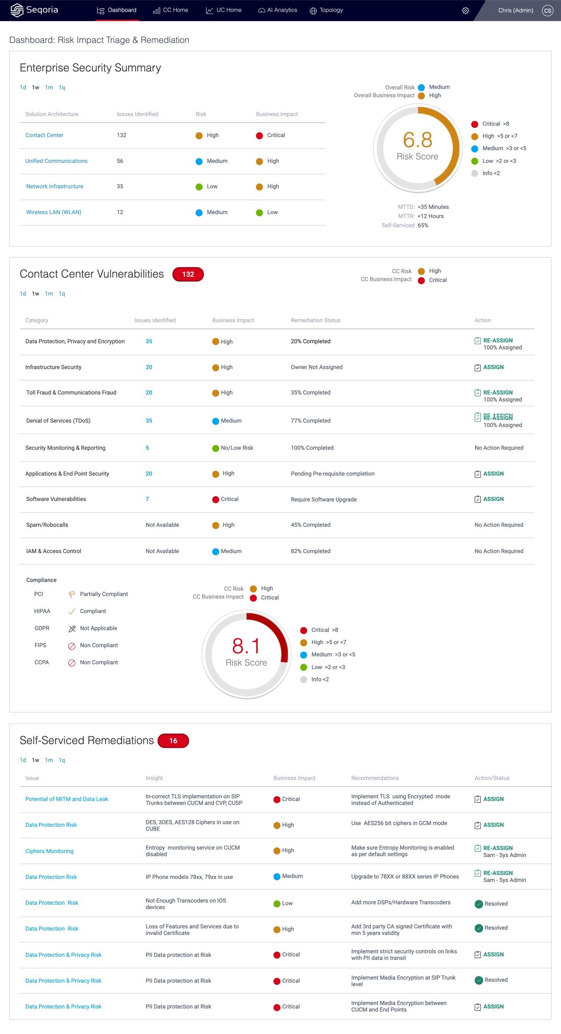
Task: Click the CCPA non compliant icon
Action: click(72, 663)
